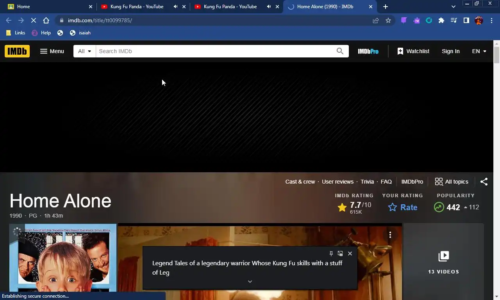Click Sign In
The width and height of the screenshot is (500, 300).
[x=450, y=51]
